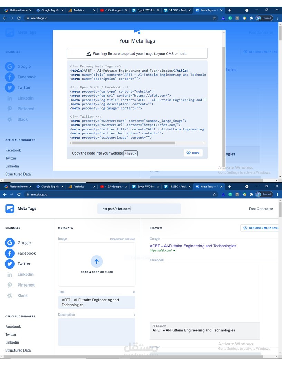Open Facebook debugger link in top window

pos(13,150)
